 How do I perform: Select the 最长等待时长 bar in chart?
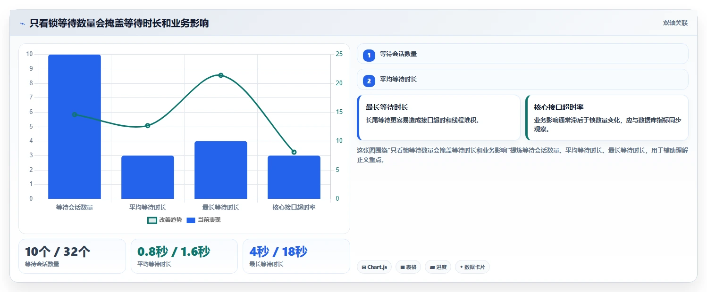221,170
